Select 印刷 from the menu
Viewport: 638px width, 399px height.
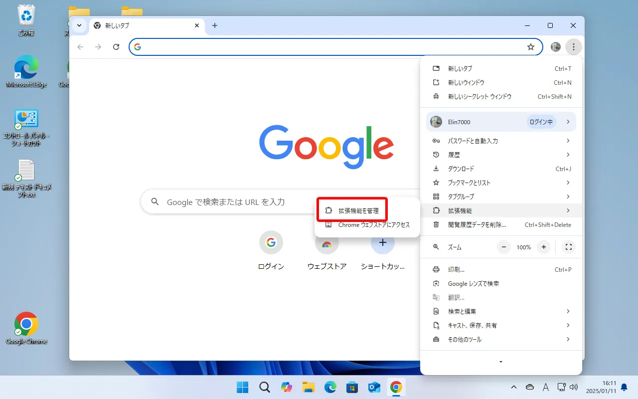coord(501,269)
